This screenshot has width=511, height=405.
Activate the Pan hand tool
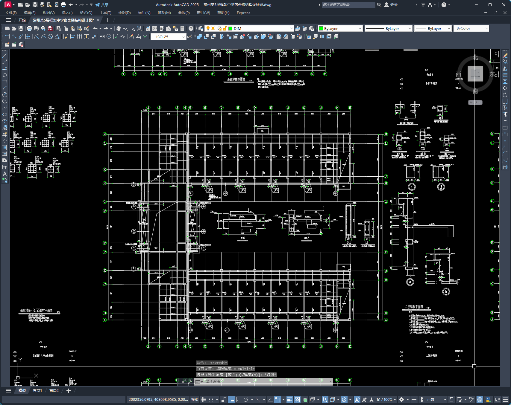click(119, 28)
